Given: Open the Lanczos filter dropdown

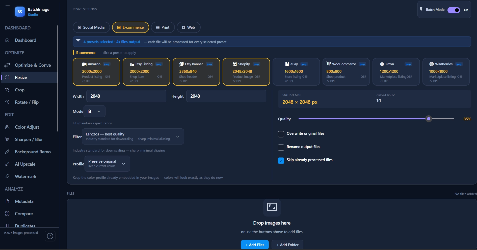Looking at the screenshot, I should (133, 136).
